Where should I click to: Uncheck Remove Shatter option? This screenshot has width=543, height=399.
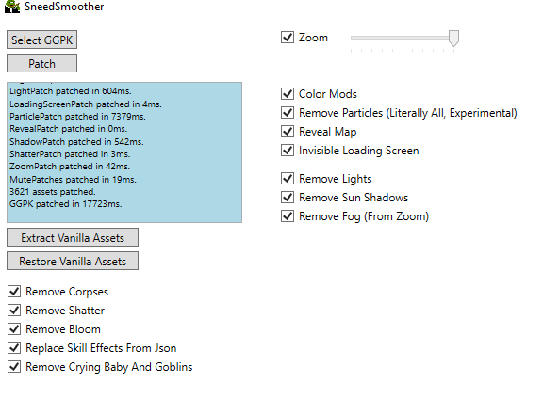[x=14, y=311]
